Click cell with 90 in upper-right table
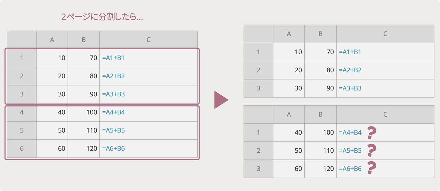The height and width of the screenshot is (191, 440). [x=320, y=88]
